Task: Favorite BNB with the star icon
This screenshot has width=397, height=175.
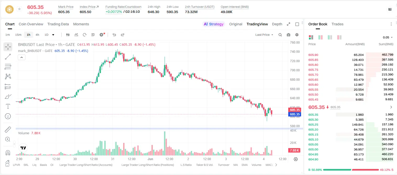Action: (x=19, y=9)
